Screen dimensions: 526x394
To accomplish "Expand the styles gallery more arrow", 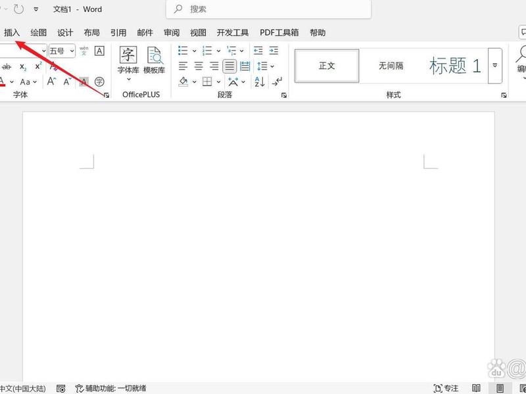I will click(495, 66).
